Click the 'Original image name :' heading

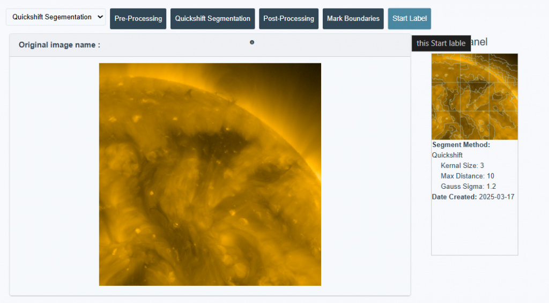point(60,45)
